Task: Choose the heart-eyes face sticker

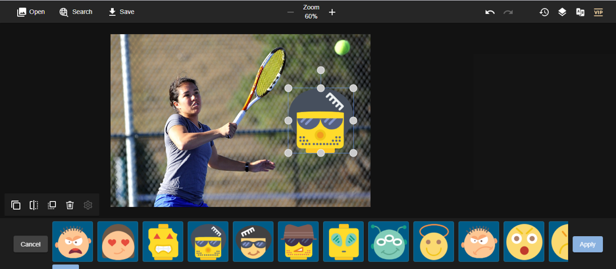Action: click(x=118, y=242)
